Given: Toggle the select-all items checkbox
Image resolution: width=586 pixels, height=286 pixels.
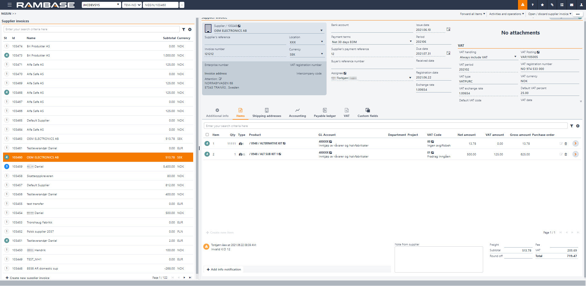Looking at the screenshot, I should (207, 135).
